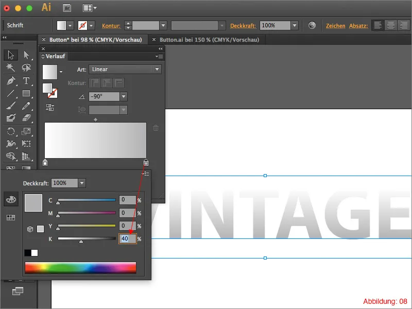This screenshot has height=309, width=412.
Task: Close the Button.ai document tab
Action: (154, 40)
